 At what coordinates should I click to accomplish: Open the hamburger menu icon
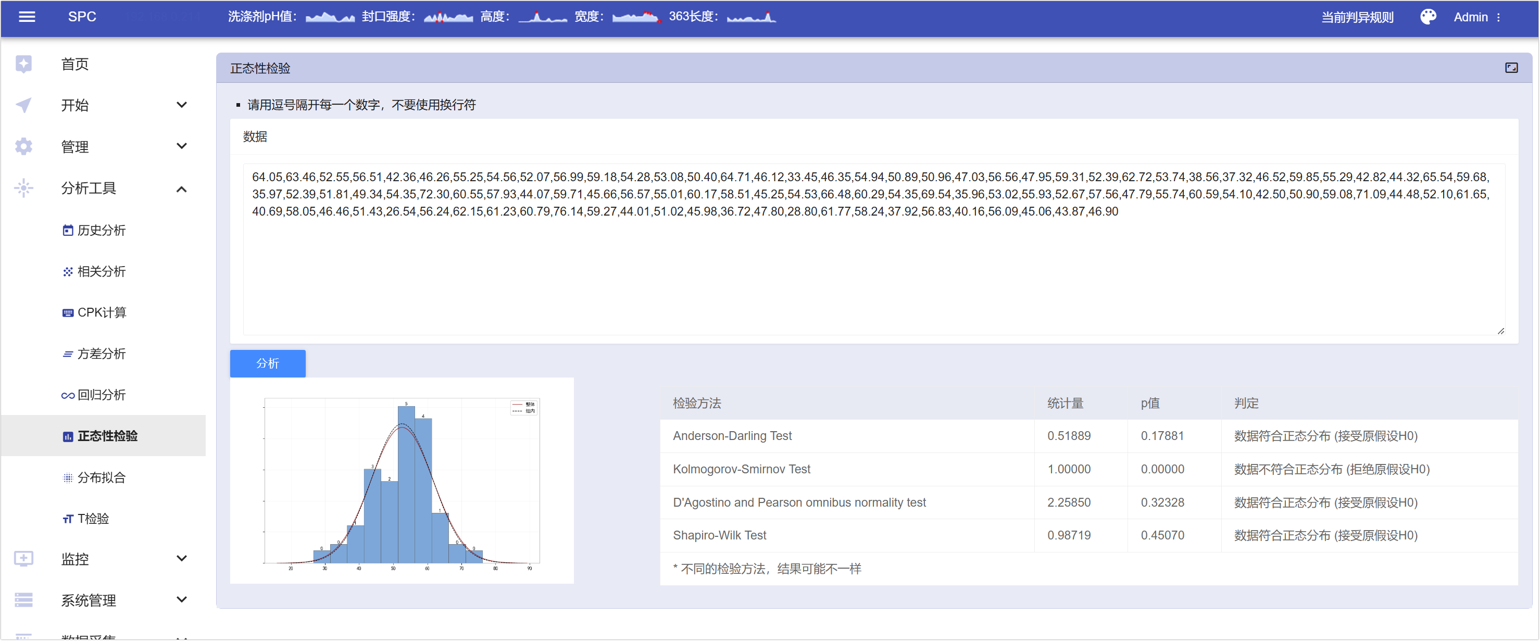pyautogui.click(x=27, y=17)
